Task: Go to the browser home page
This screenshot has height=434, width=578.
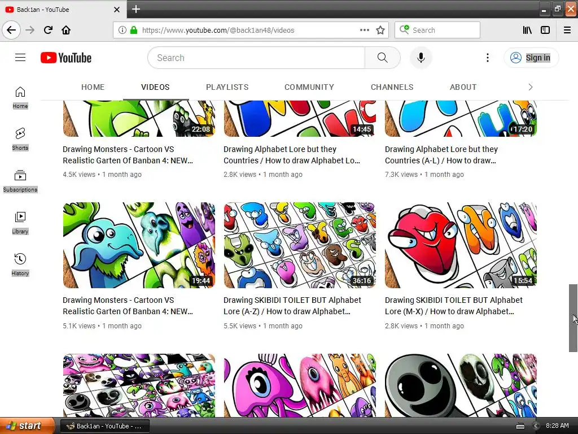Action: coord(66,30)
